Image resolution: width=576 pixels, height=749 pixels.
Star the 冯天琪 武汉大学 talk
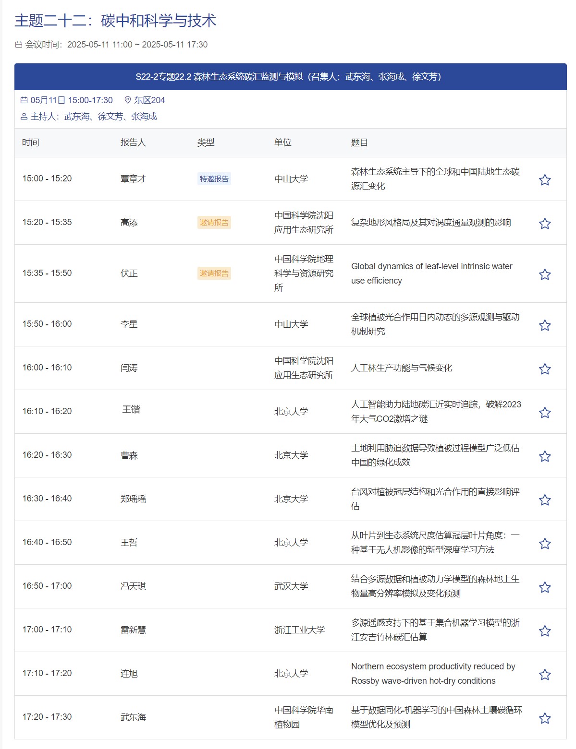(544, 587)
